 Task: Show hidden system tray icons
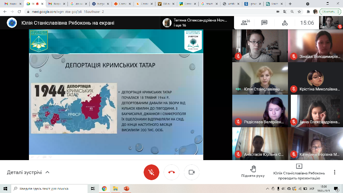tap(268, 189)
